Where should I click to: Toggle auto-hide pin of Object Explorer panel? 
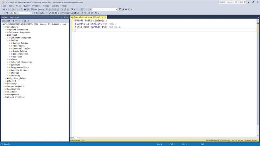tap(64, 17)
